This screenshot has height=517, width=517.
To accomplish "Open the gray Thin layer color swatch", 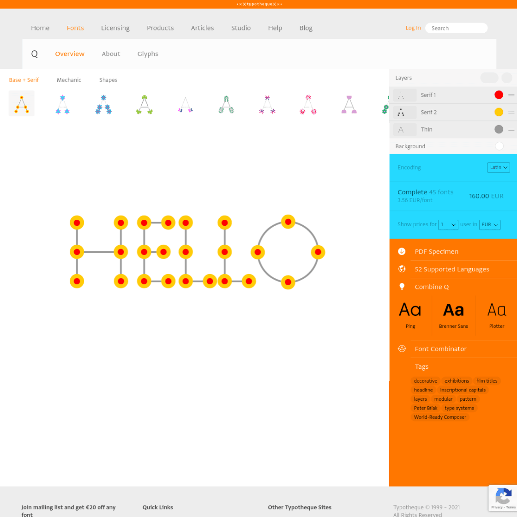I will [499, 129].
